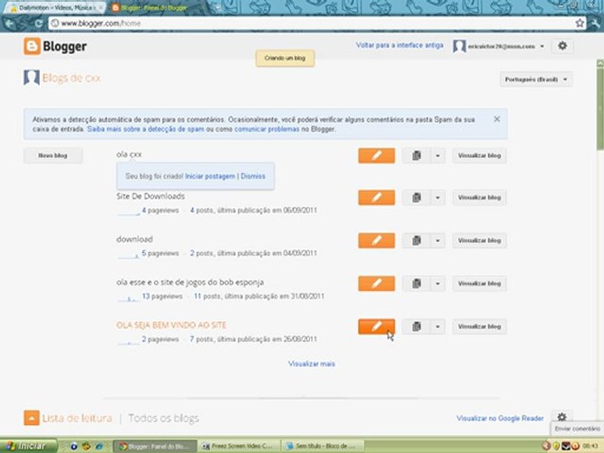Click 'Iniciar postagem' link
Image resolution: width=604 pixels, height=453 pixels.
coord(210,176)
